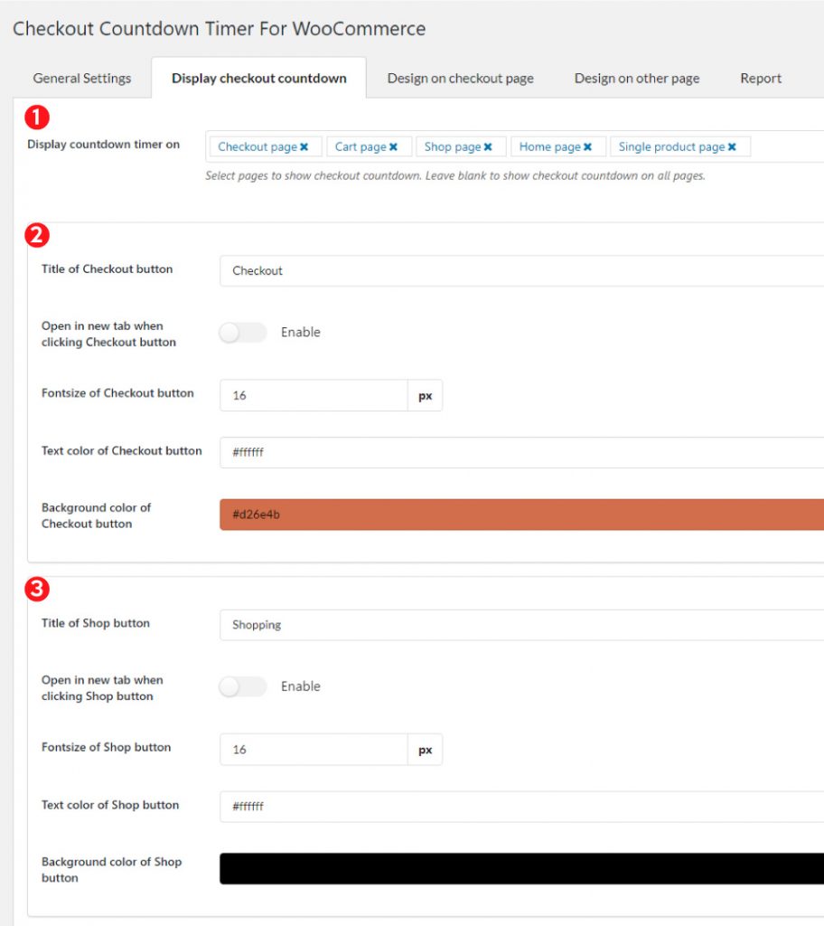Enable opening Checkout button in new tab
Screen dimensions: 824x926
(x=241, y=333)
